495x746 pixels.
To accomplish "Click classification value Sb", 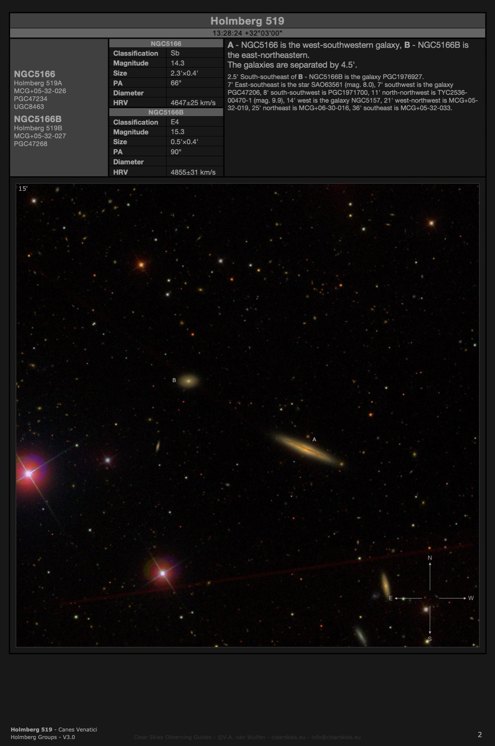I will (175, 53).
